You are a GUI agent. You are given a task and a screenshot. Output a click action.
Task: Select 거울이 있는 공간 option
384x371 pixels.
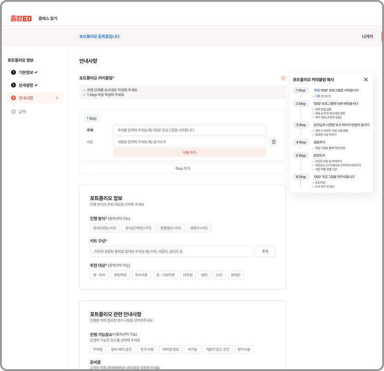tap(217, 349)
